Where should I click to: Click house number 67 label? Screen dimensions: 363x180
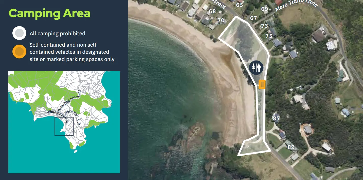click(253, 18)
